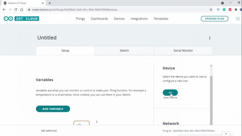Viewport: 242px width, 136px height.
Task: Open the Integrations page
Action: point(139,19)
